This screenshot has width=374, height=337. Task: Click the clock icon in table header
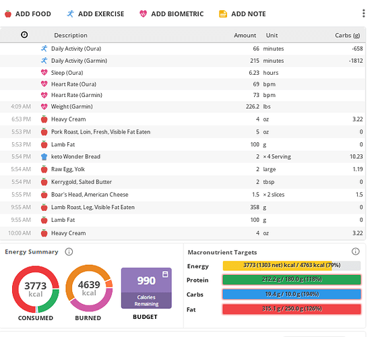click(24, 35)
